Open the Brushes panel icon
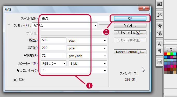 coord(159,26)
